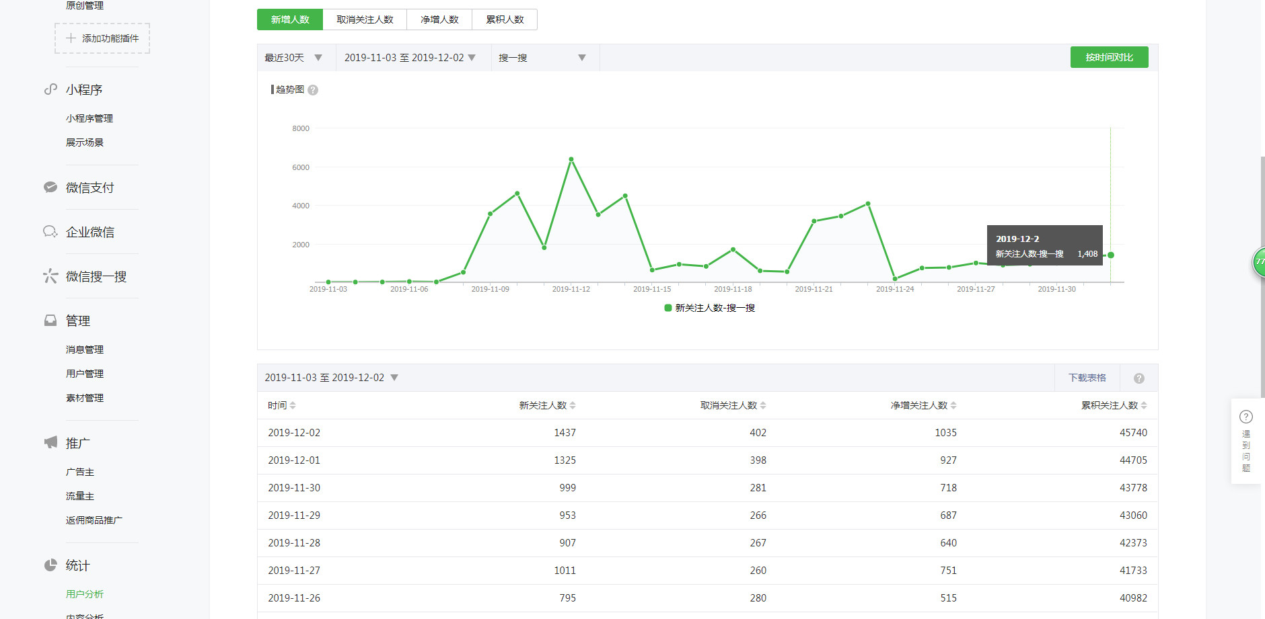This screenshot has width=1265, height=619.
Task: Click the 添加功能插件 box
Action: [102, 38]
